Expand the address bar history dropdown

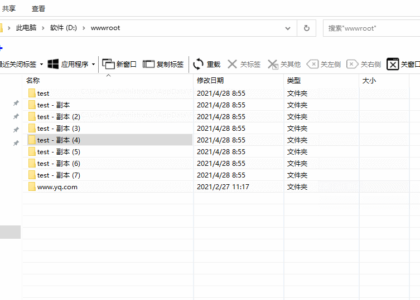point(288,28)
